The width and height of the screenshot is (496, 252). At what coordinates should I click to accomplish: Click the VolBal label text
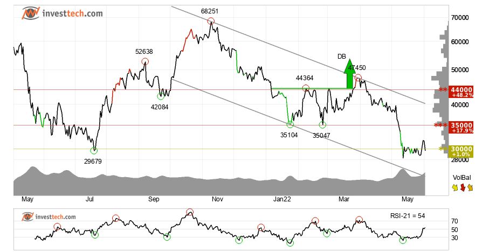tap(462, 177)
